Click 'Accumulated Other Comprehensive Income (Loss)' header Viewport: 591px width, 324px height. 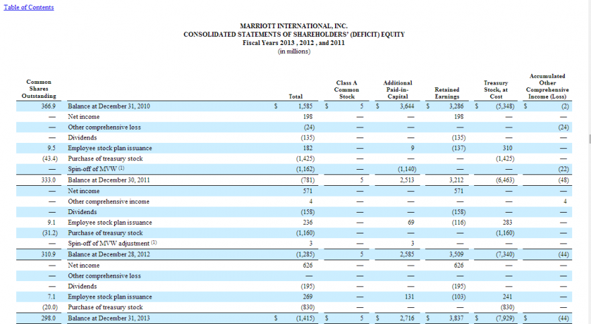547,86
